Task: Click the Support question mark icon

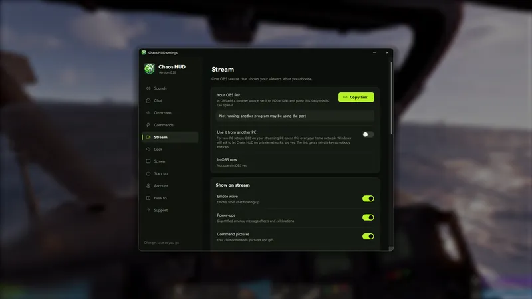Action: (148, 210)
